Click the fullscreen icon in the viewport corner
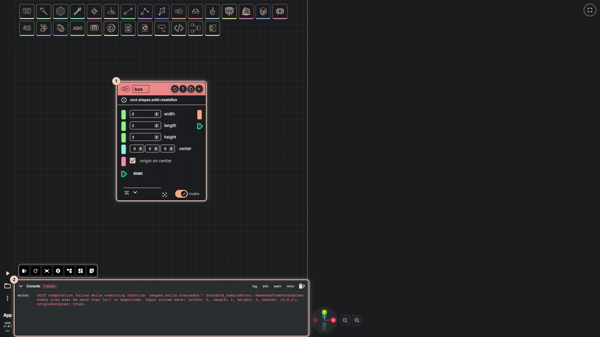 coord(590,10)
